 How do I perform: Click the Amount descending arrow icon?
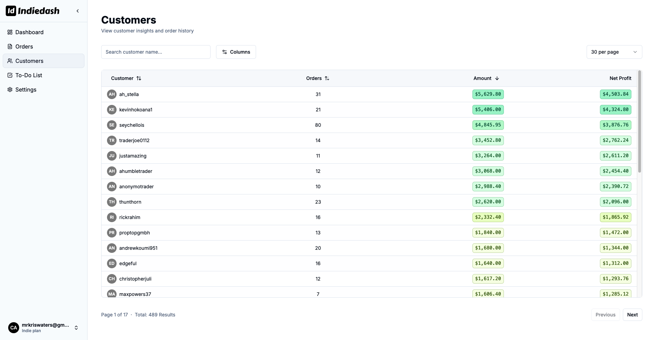pyautogui.click(x=497, y=78)
